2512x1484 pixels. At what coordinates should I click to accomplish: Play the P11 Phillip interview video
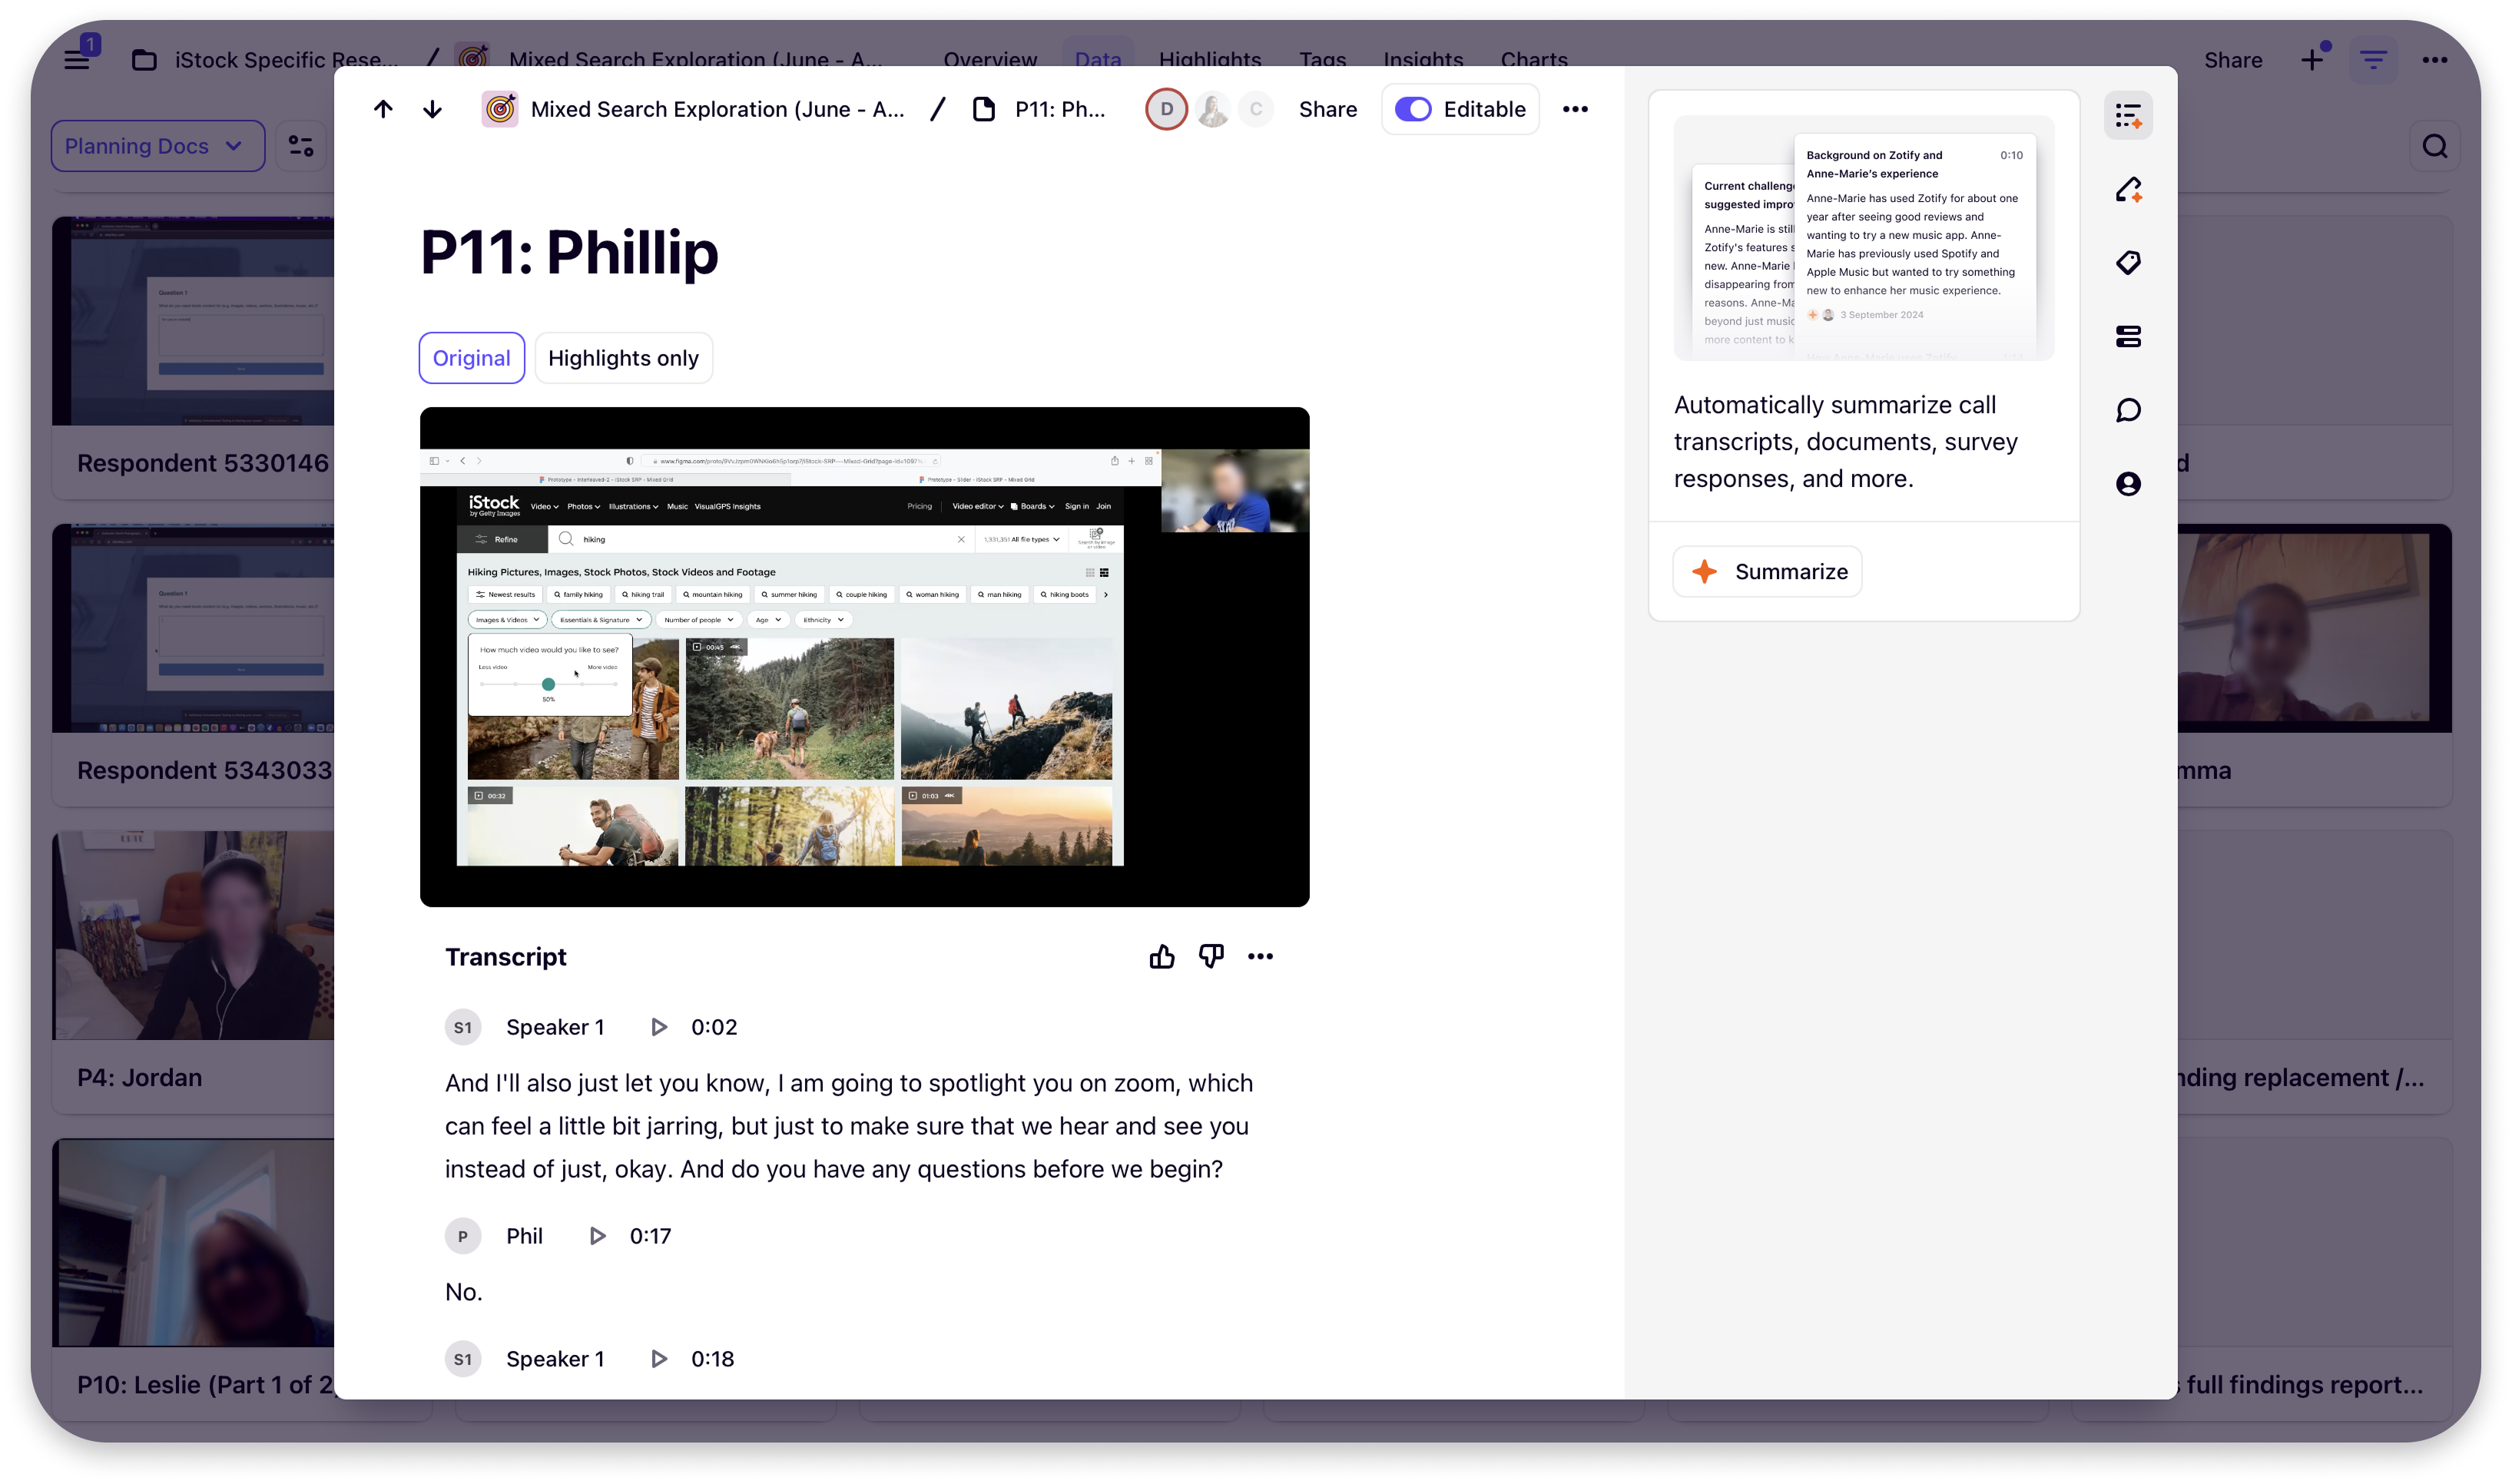pyautogui.click(x=864, y=657)
